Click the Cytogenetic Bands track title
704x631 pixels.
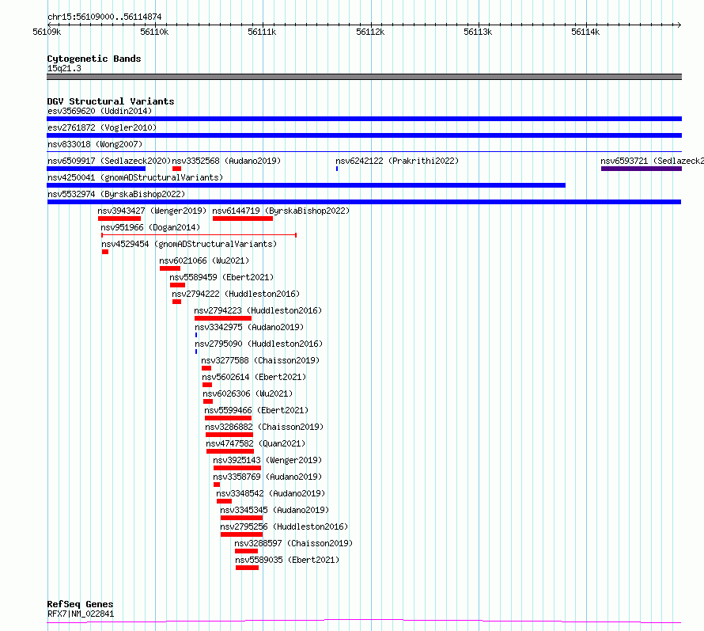tap(94, 59)
